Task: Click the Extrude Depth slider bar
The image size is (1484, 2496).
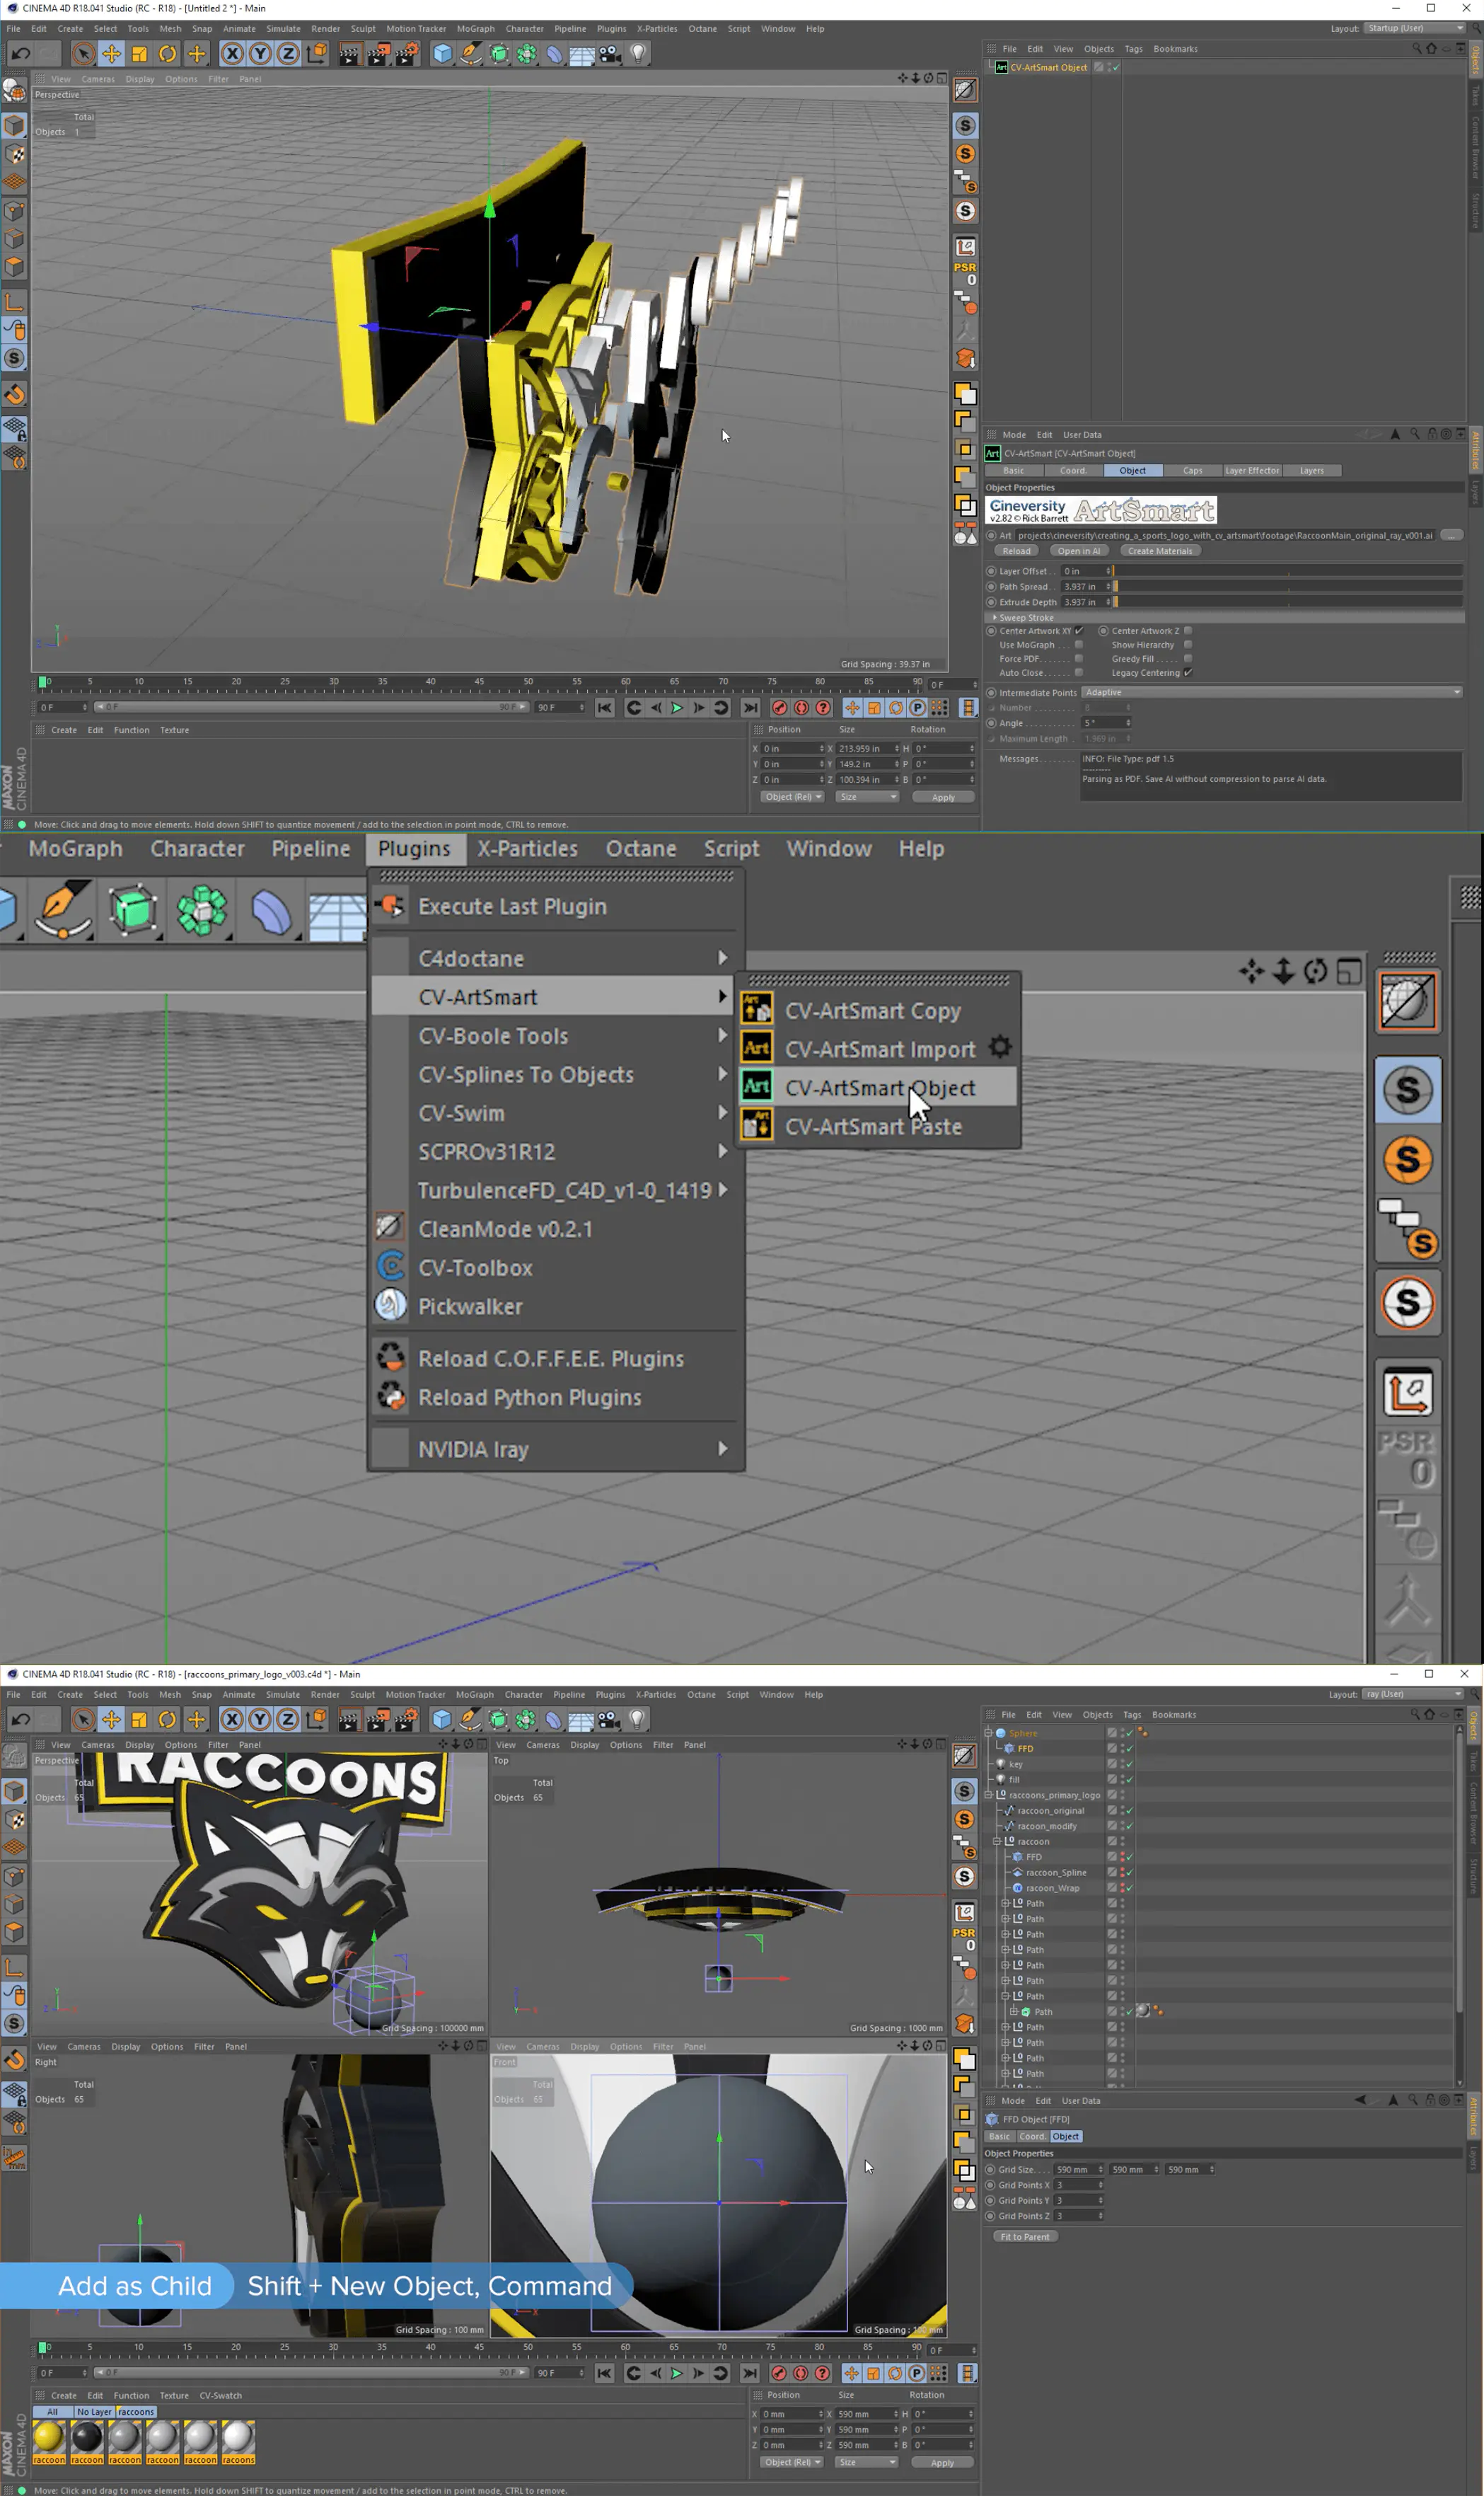Action: [1288, 602]
